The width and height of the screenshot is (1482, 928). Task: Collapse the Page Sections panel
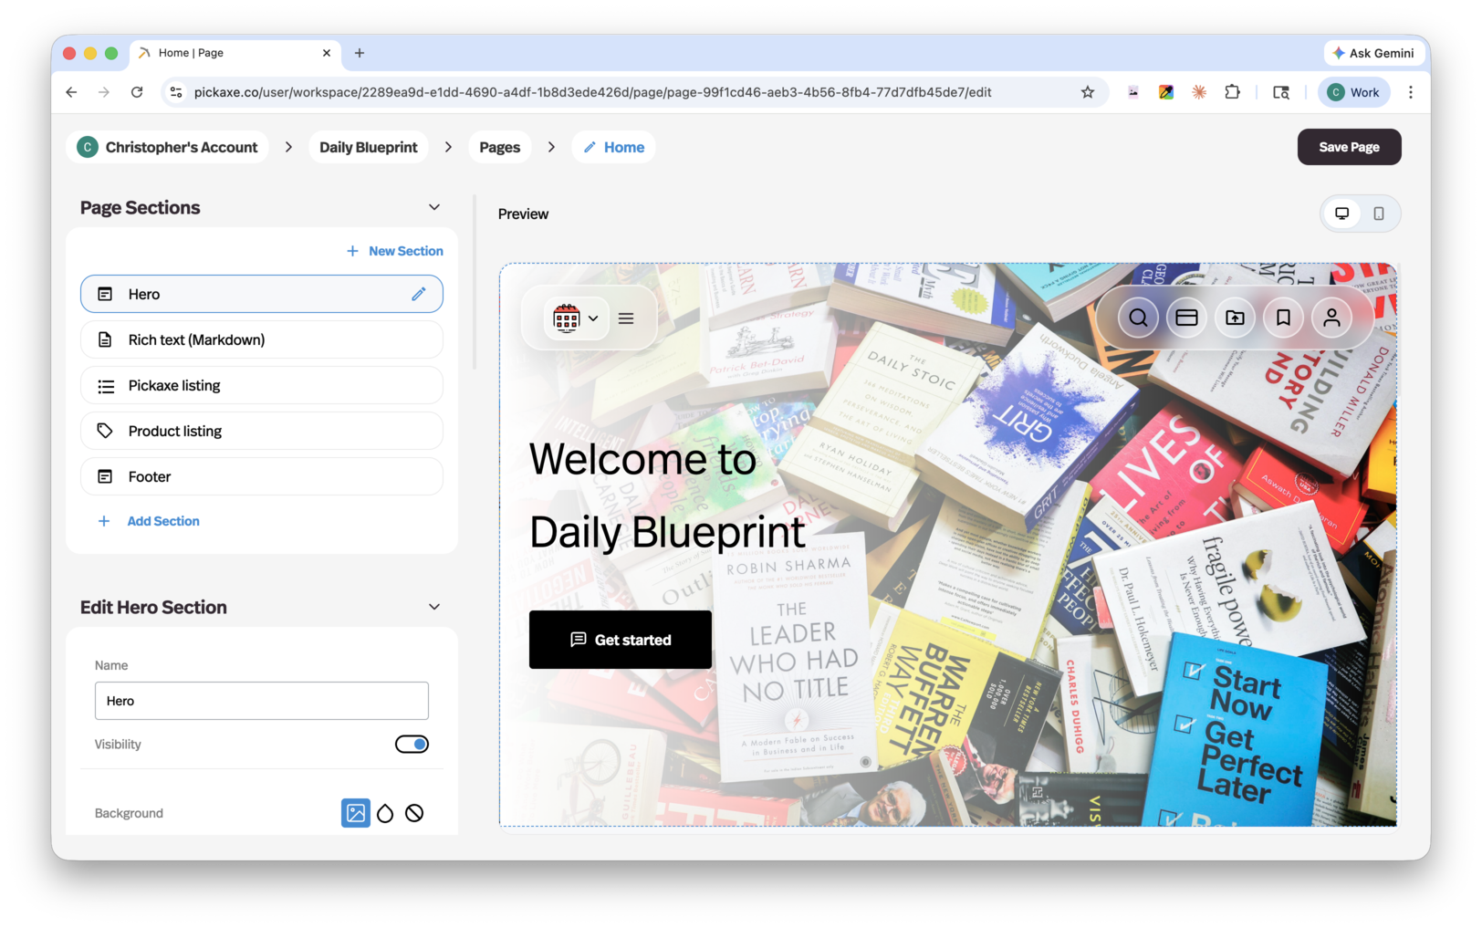(x=434, y=207)
